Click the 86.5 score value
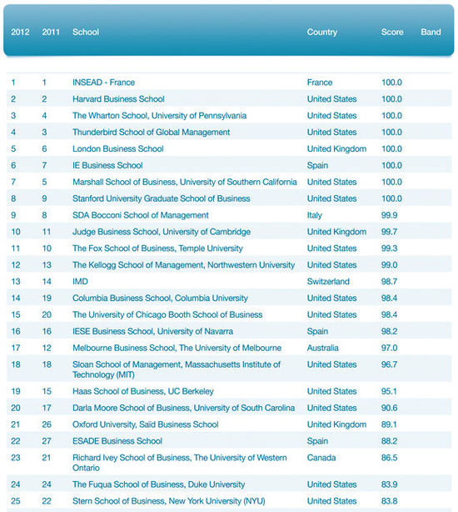Screen dimensions: 458x512 point(389,458)
